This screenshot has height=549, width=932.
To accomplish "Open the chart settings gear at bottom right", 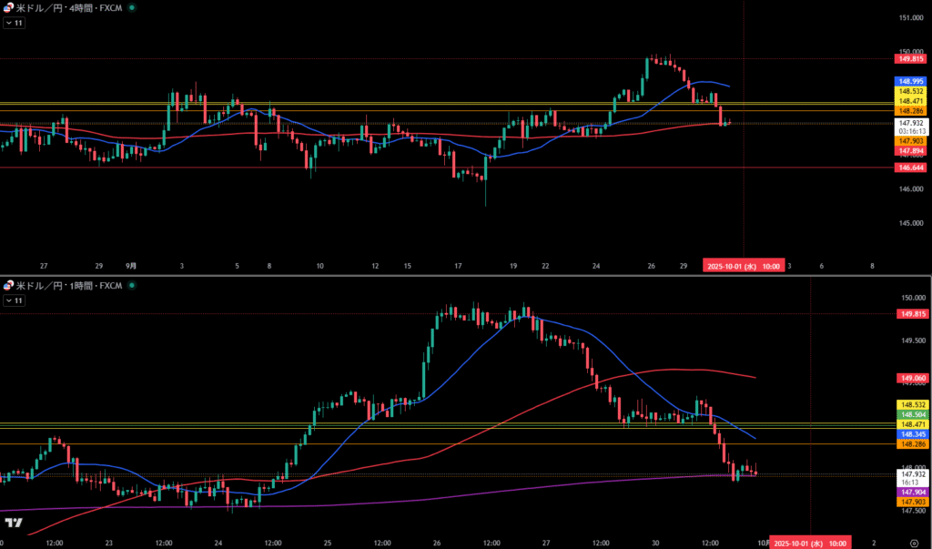I will coord(913,542).
